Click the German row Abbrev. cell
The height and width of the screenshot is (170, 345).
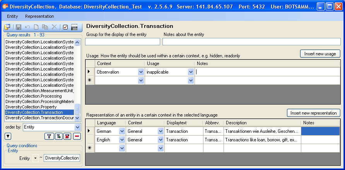213,131
